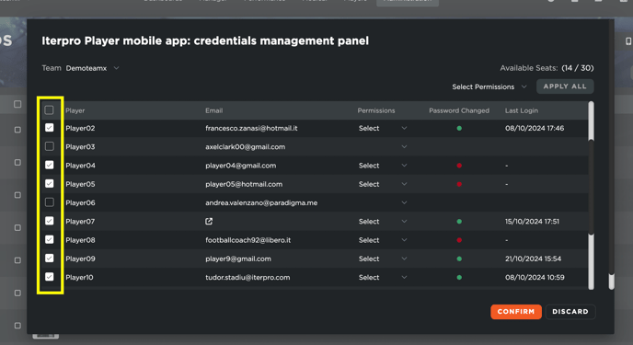Open the permissions dropdown for Player09
633x345 pixels.
tap(383, 259)
